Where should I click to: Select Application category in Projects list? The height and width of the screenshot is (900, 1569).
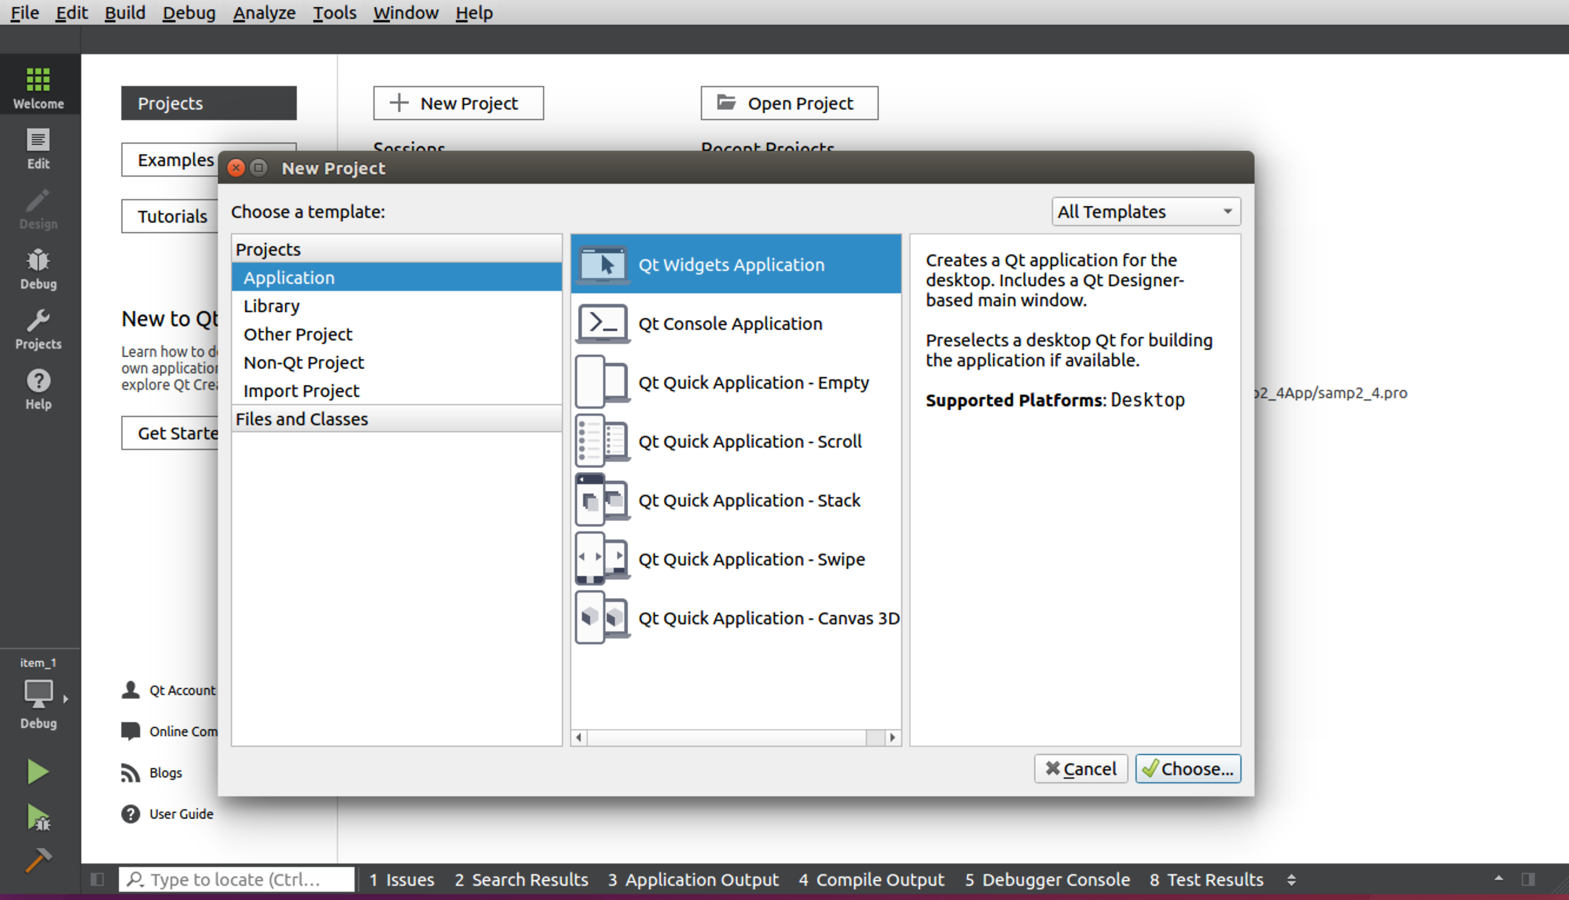pyautogui.click(x=397, y=277)
